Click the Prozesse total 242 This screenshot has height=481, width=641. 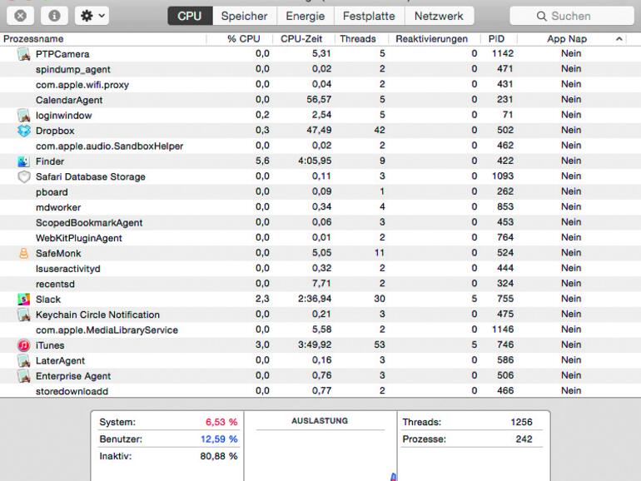click(524, 439)
